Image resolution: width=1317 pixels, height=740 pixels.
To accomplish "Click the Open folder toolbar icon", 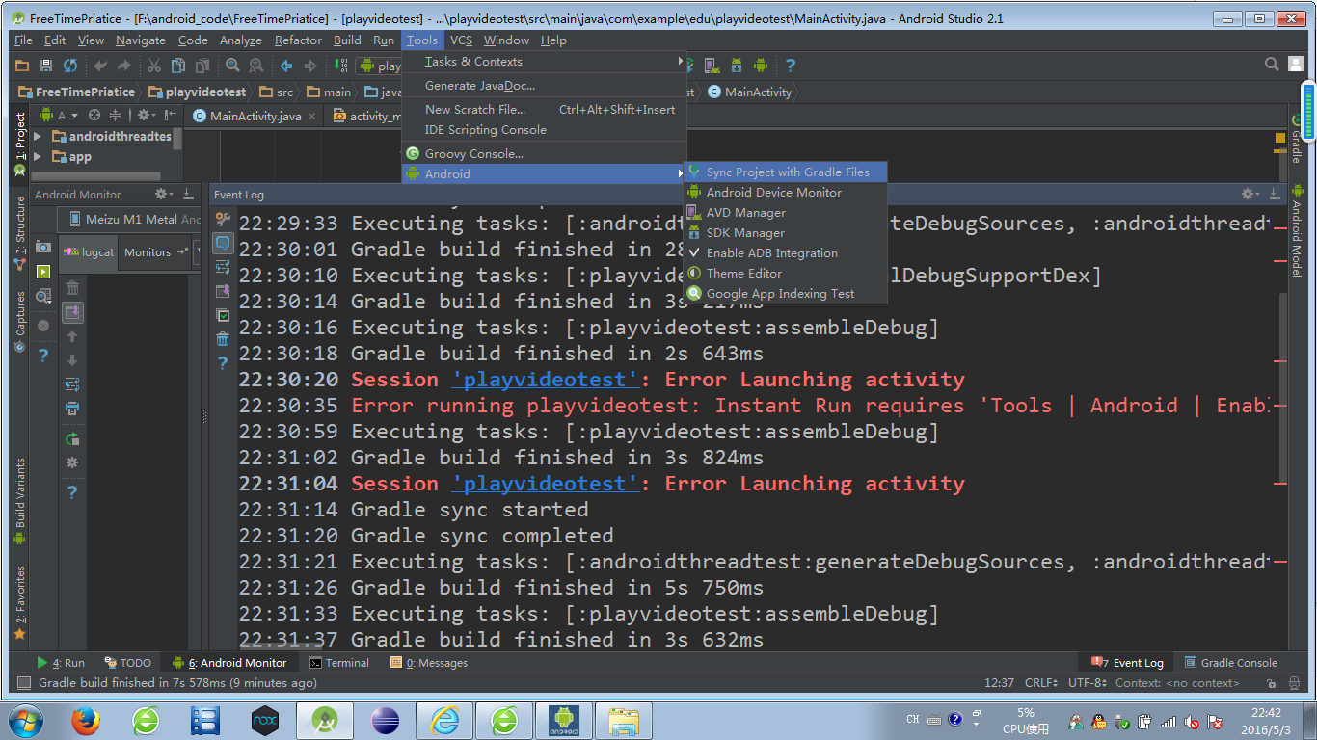I will (x=23, y=66).
